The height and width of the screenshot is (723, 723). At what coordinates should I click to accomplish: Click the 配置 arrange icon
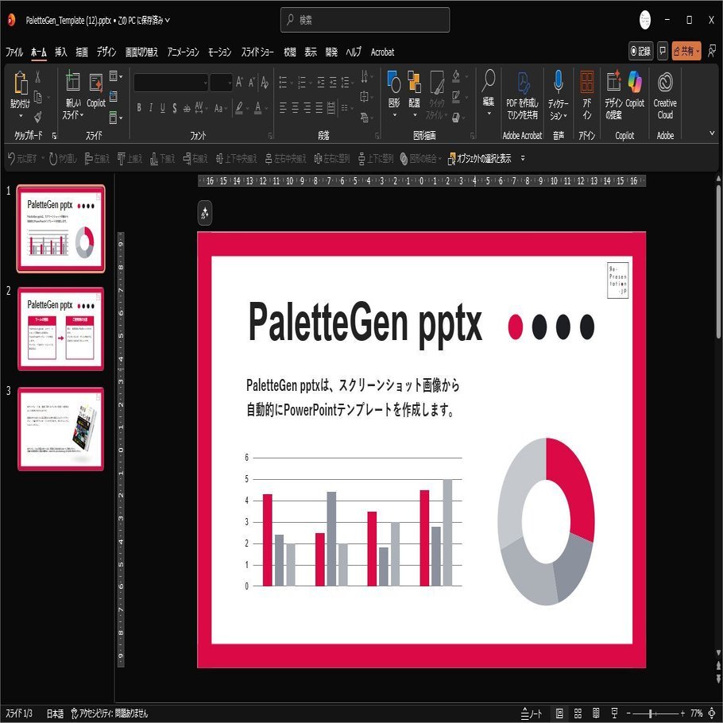414,82
